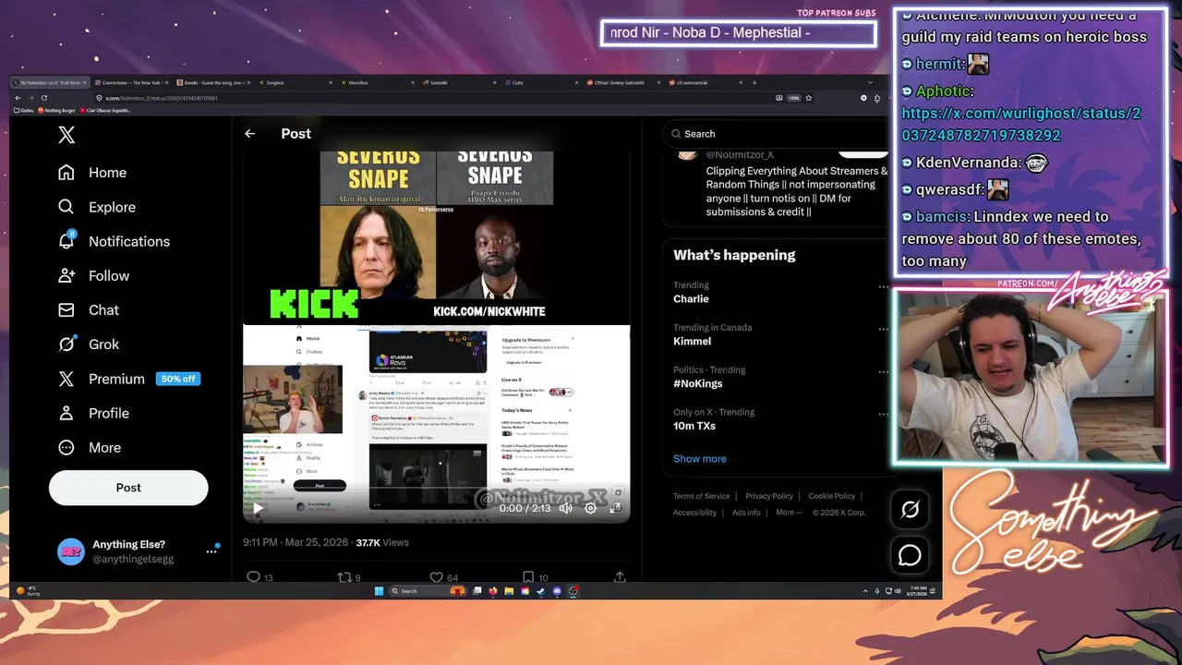The width and height of the screenshot is (1182, 665).
Task: Open the Charlie trending topic
Action: pyautogui.click(x=691, y=298)
